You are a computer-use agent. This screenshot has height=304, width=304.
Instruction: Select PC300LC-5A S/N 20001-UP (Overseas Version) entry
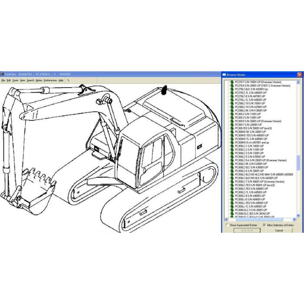pyautogui.click(x=261, y=160)
